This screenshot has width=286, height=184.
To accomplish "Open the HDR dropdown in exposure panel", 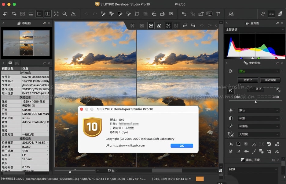I will [252, 170].
